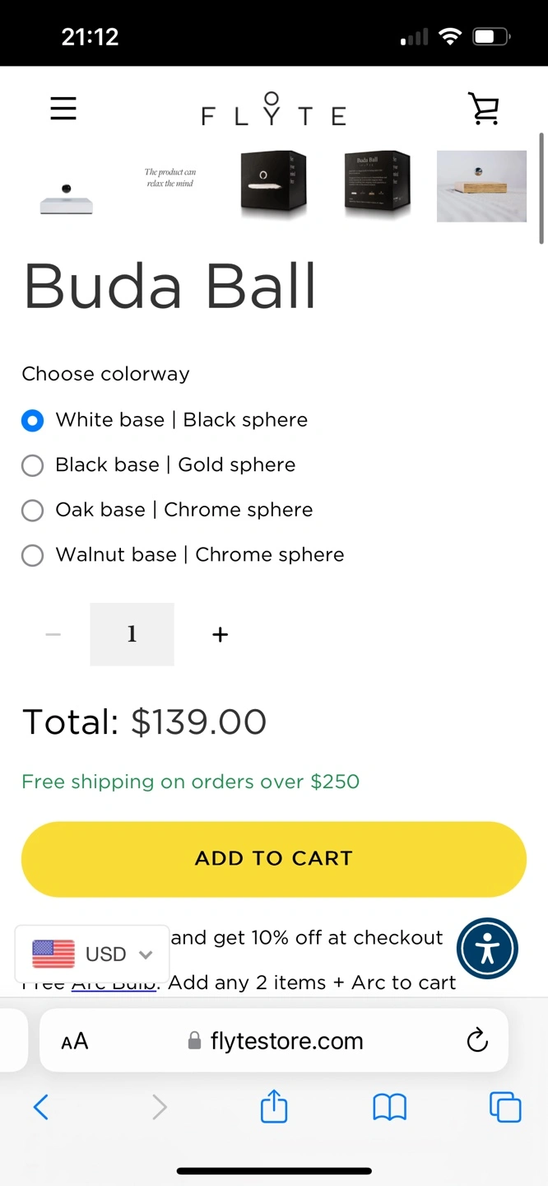Show all open Safari tabs
Viewport: 548px width, 1186px height.
click(x=505, y=1107)
